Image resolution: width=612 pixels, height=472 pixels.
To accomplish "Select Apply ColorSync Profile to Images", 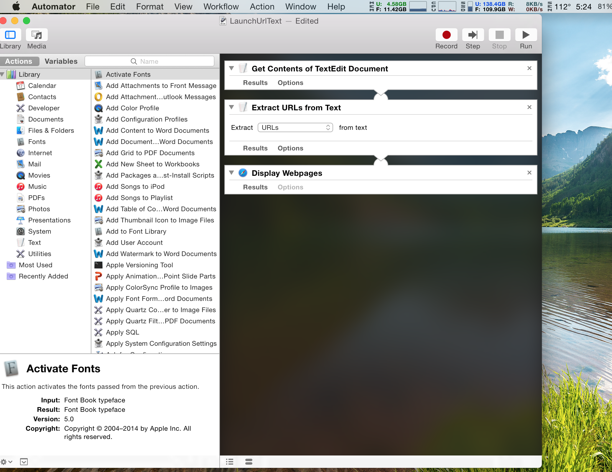I will [x=159, y=287].
